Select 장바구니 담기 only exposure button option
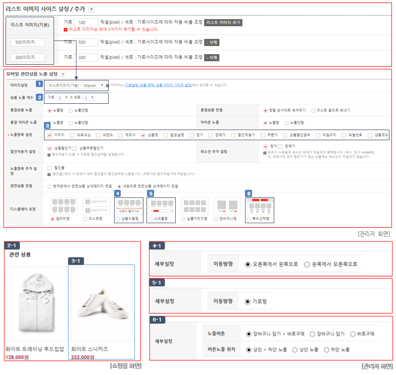The width and height of the screenshot is (396, 375). coord(313,334)
